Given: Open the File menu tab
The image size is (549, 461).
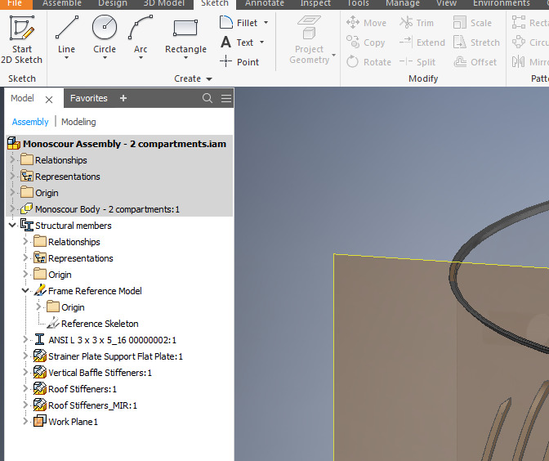Looking at the screenshot, I should point(15,3).
